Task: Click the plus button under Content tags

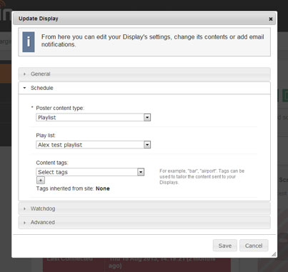Action: pyautogui.click(x=41, y=181)
